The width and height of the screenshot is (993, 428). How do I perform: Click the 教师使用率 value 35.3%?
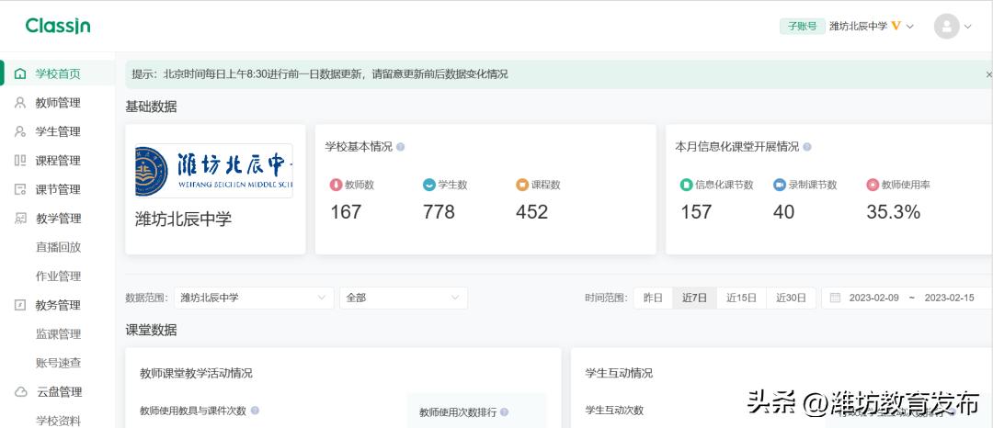893,212
